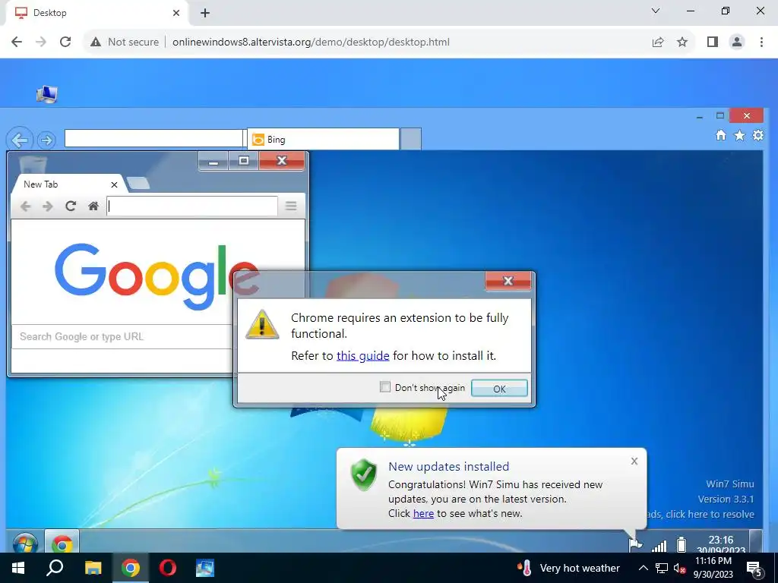Click the Show desktop button in Win7 taskbar
The height and width of the screenshot is (583, 778).
pyautogui.click(x=756, y=541)
